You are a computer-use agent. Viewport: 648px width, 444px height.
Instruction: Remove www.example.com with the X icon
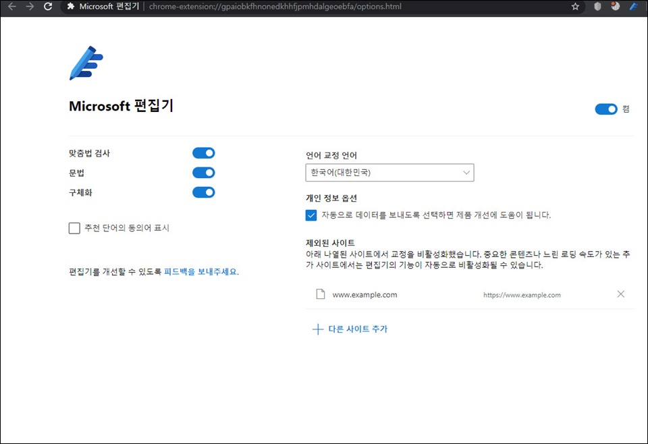tap(621, 294)
